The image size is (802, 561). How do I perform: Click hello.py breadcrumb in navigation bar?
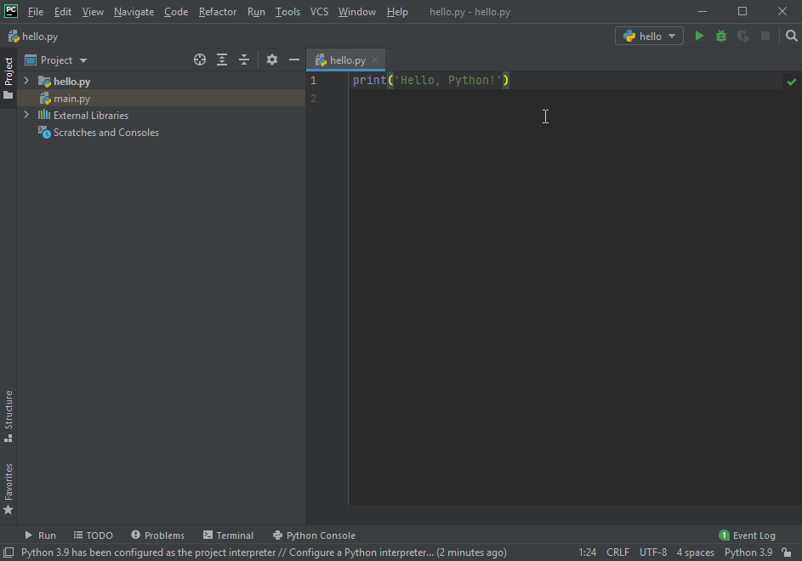tap(33, 37)
